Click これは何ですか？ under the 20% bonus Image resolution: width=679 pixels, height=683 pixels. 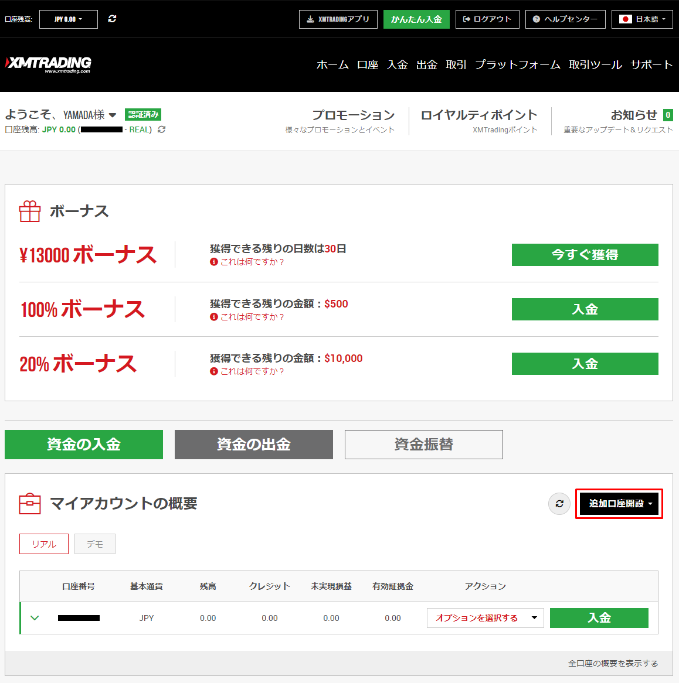click(252, 371)
